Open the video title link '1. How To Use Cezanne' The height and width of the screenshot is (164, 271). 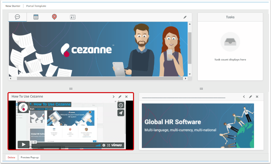[x=50, y=104]
